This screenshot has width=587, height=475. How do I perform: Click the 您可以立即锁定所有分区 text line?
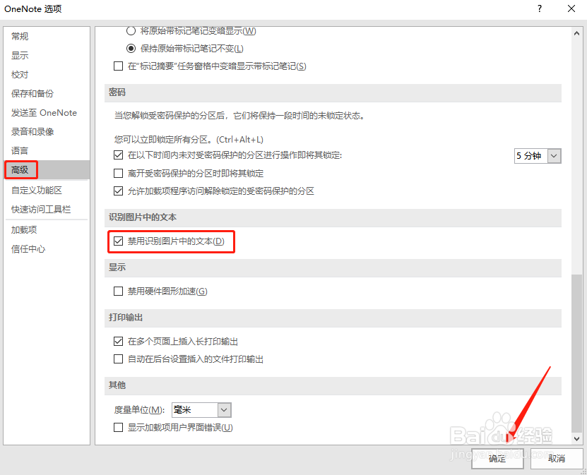[x=189, y=140]
